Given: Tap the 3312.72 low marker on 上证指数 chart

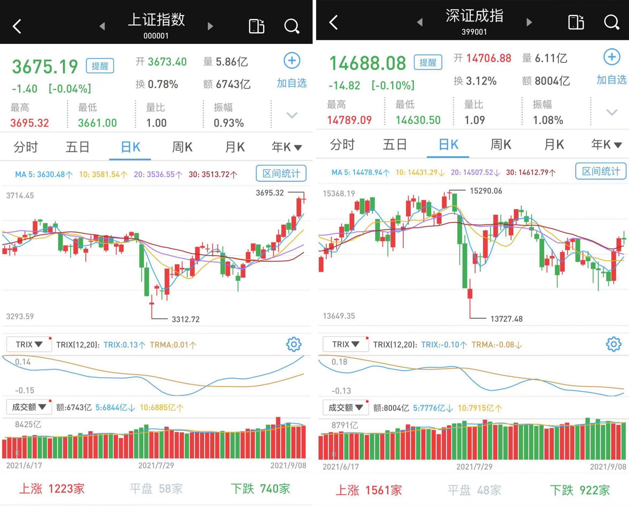Looking at the screenshot, I should (186, 319).
